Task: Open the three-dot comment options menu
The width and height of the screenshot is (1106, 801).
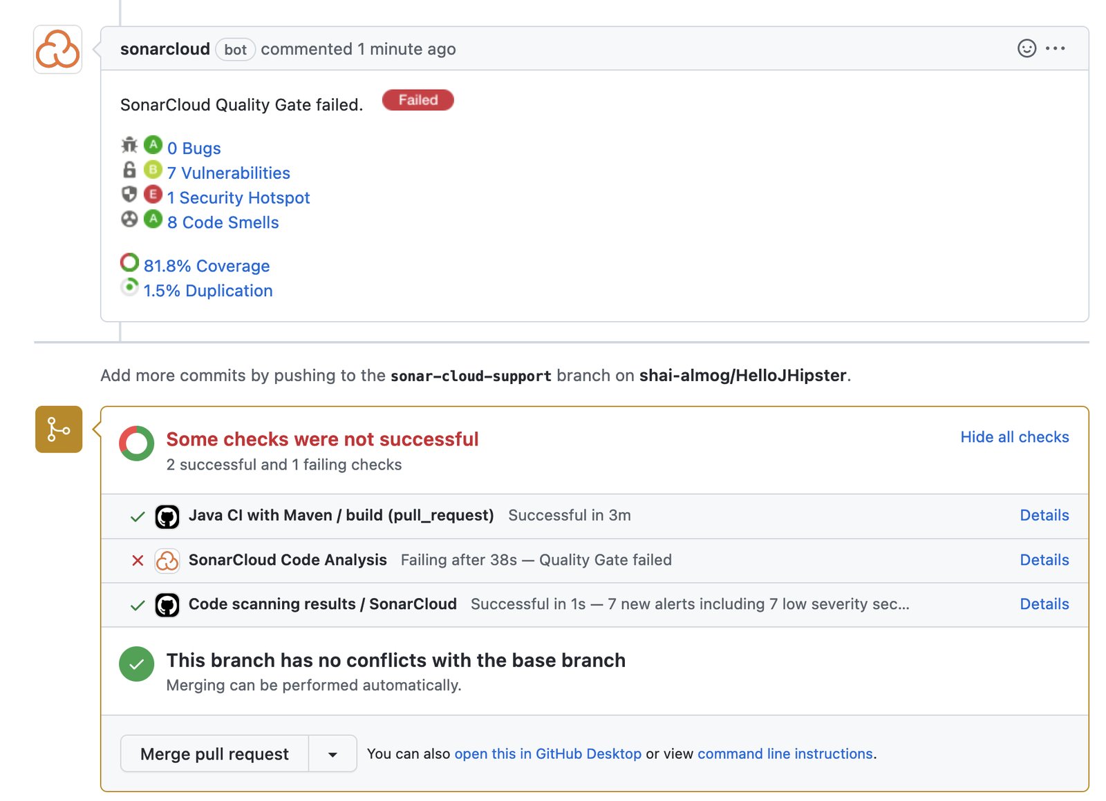Action: tap(1056, 48)
